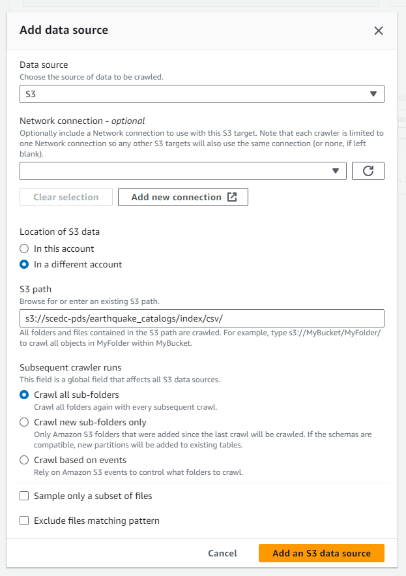Click the Clear selection button
This screenshot has width=406, height=576.
click(x=66, y=197)
